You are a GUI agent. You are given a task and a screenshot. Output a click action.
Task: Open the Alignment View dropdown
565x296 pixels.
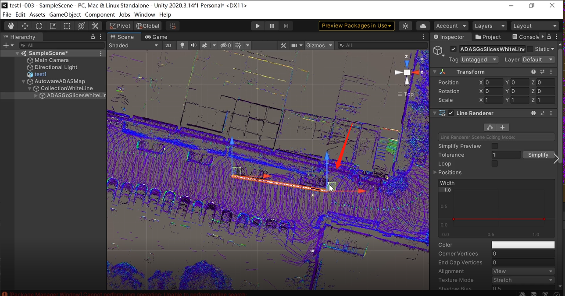point(523,271)
